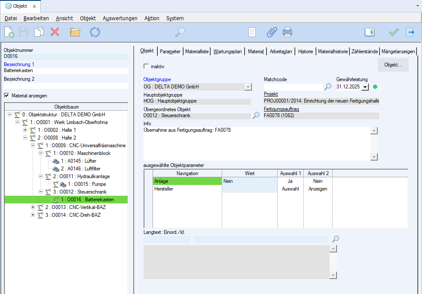Screen dimensions: 422x294
Task: Click the toolbar magnifier search icon
Action: pos(180,32)
